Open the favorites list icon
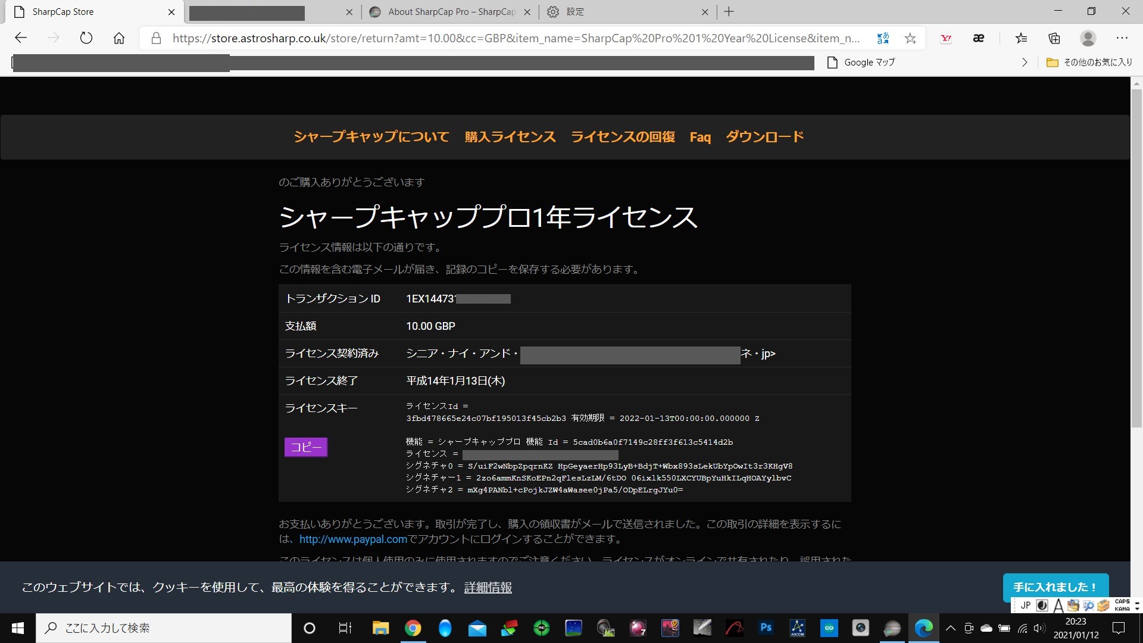1143x643 pixels. pos(1022,38)
